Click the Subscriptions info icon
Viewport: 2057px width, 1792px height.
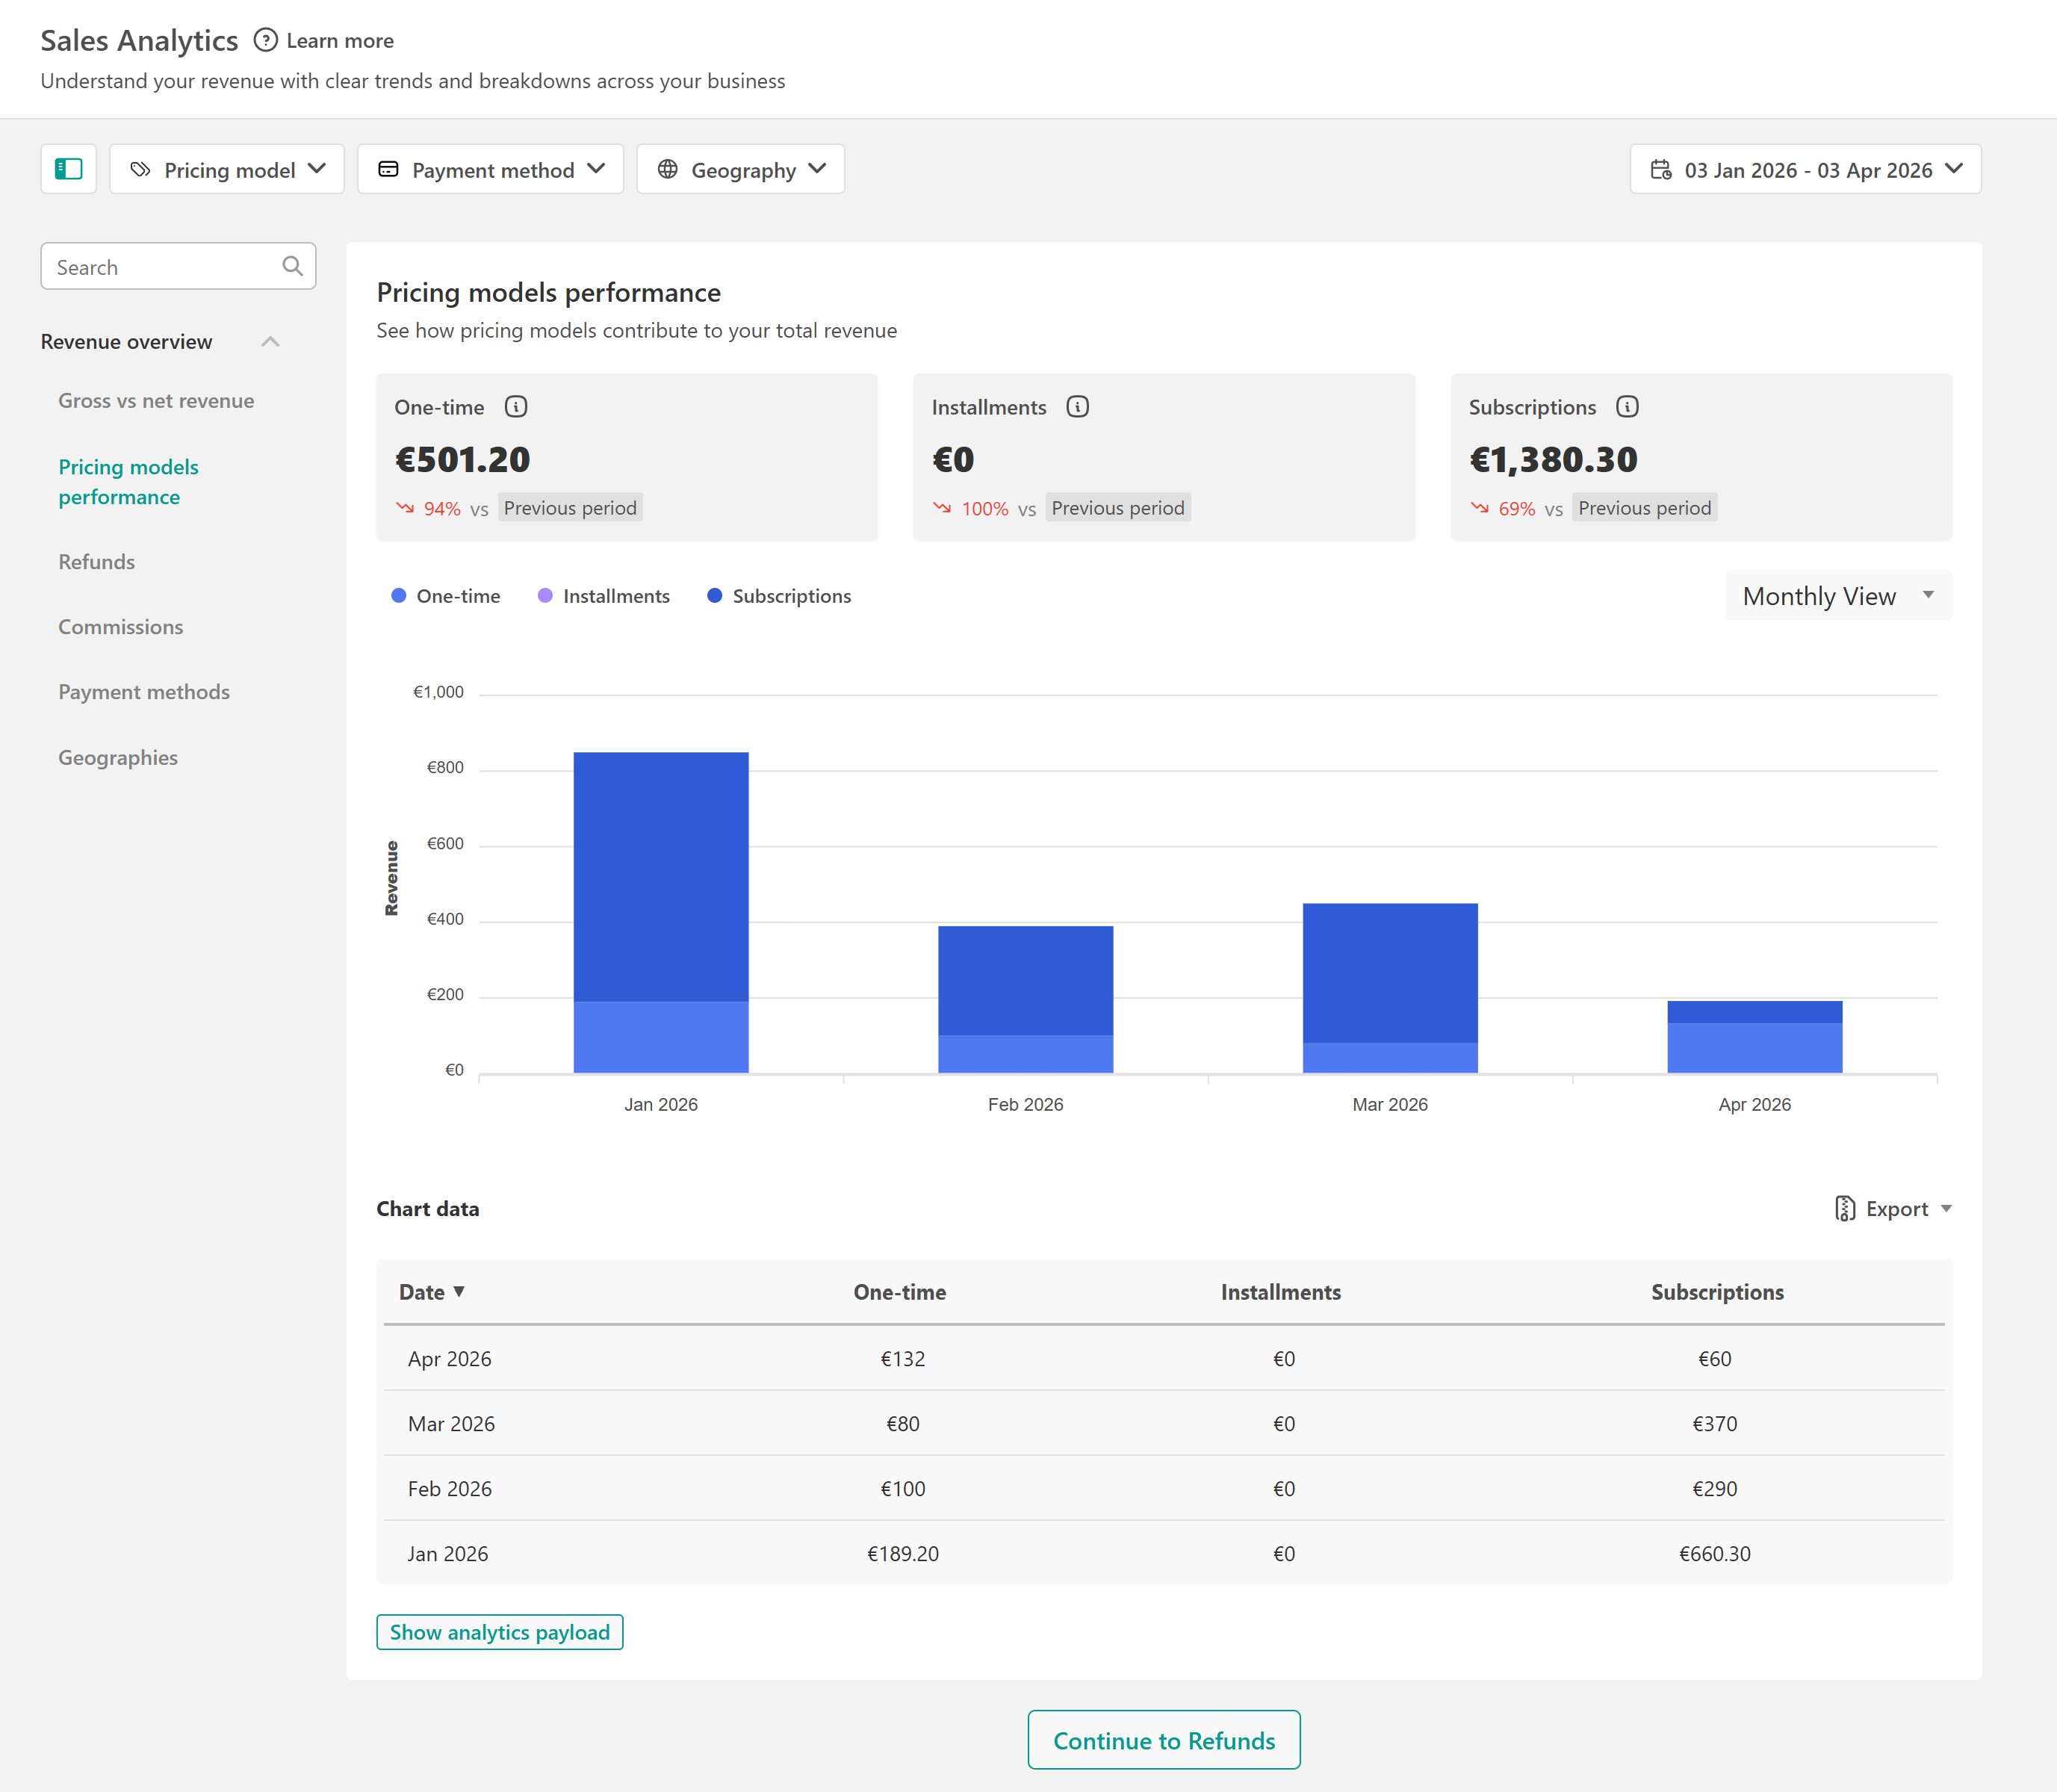pos(1627,407)
